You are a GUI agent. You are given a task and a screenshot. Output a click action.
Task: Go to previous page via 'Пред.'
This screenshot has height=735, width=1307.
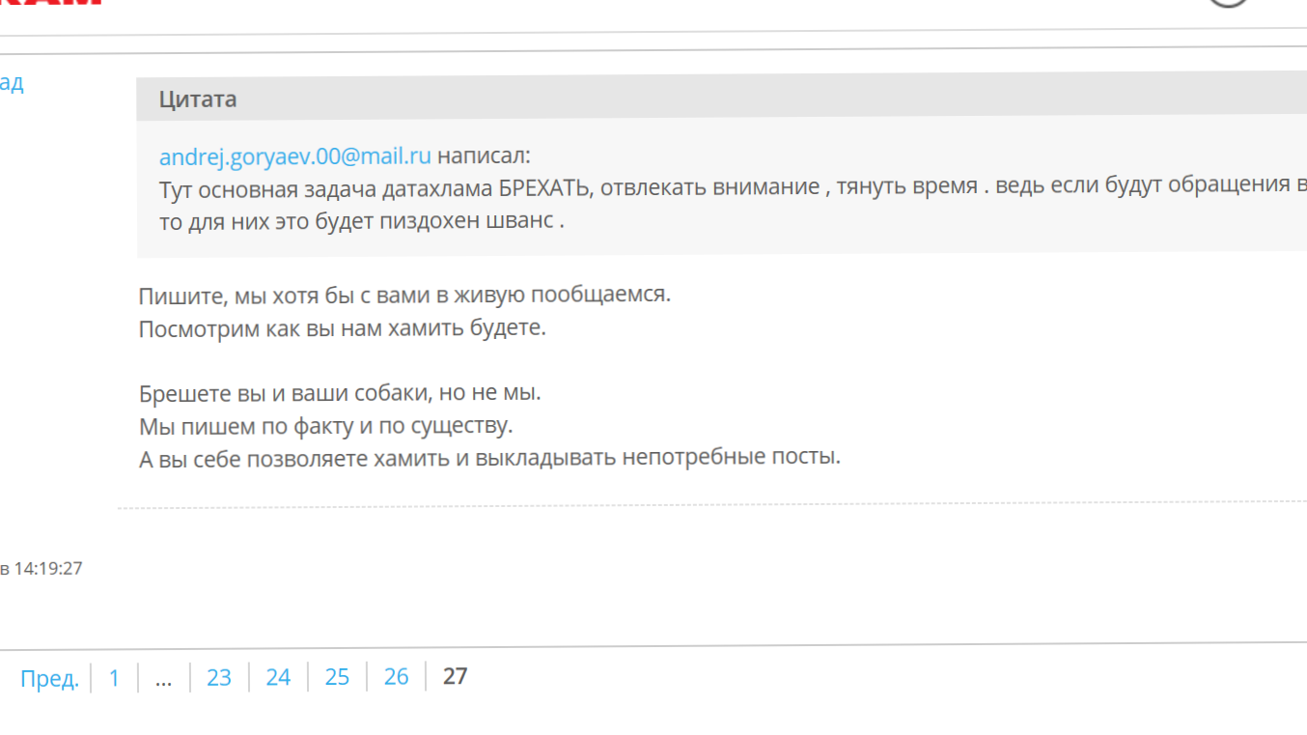(x=49, y=678)
